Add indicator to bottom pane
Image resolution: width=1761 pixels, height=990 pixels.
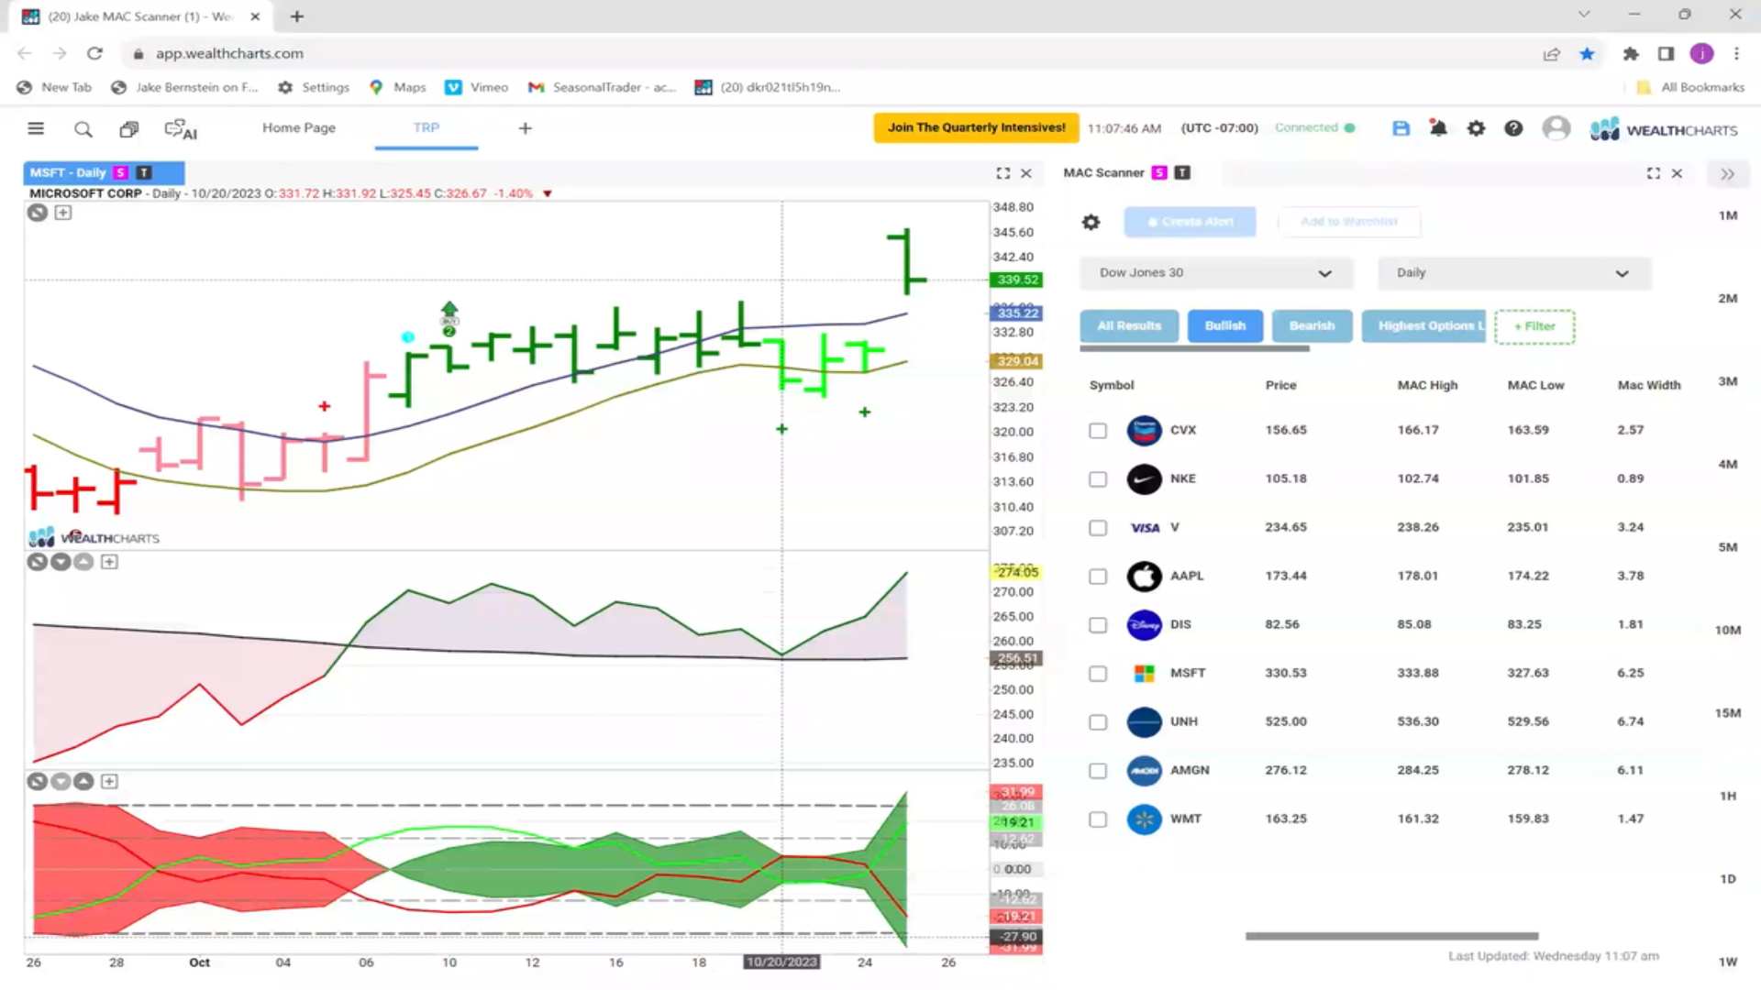point(109,781)
